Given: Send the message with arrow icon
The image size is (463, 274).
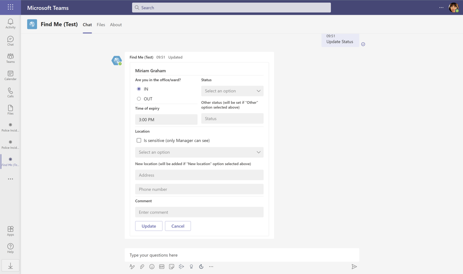Looking at the screenshot, I should point(354,267).
